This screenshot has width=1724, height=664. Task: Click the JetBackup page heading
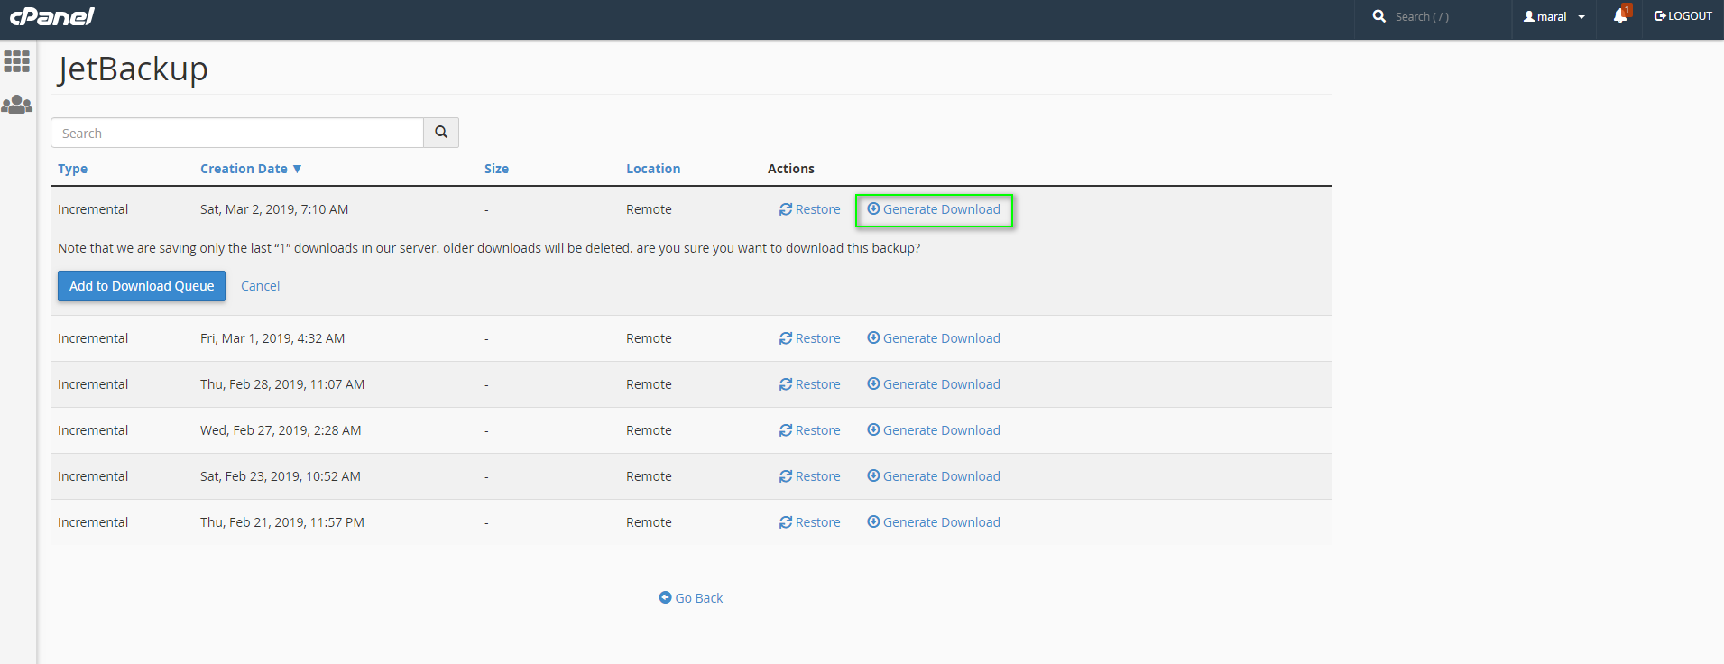point(133,69)
